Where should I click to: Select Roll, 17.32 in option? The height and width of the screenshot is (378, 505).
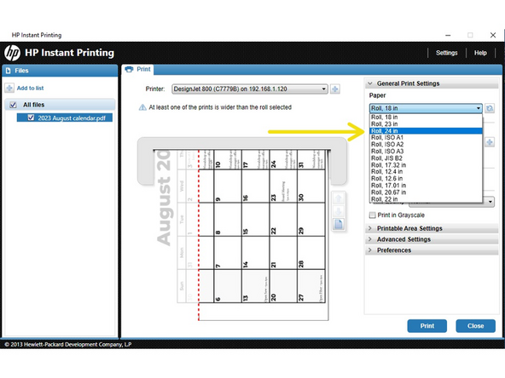(x=426, y=165)
